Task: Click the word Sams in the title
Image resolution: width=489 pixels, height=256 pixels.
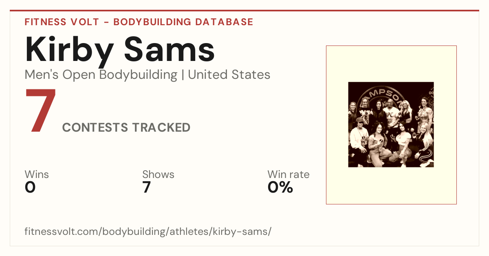Action: [170, 50]
